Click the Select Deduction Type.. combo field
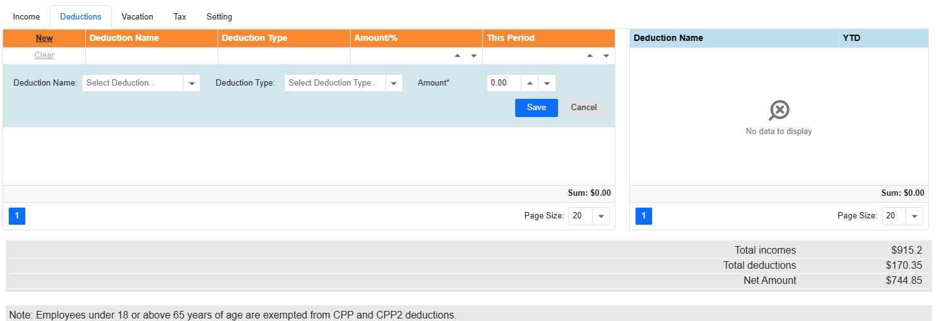Viewport: 937px width, 321px height. pyautogui.click(x=335, y=83)
